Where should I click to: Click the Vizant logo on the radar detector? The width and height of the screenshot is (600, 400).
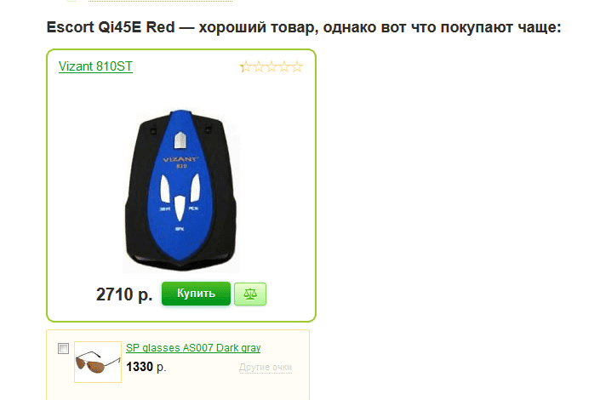180,159
